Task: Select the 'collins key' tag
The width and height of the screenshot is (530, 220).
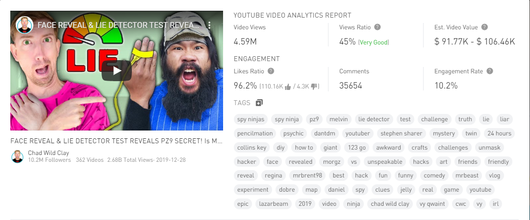Action: (252, 147)
